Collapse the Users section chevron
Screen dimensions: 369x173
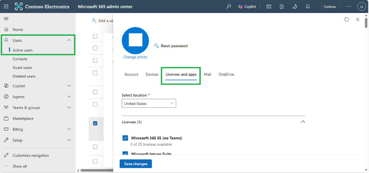pos(69,40)
